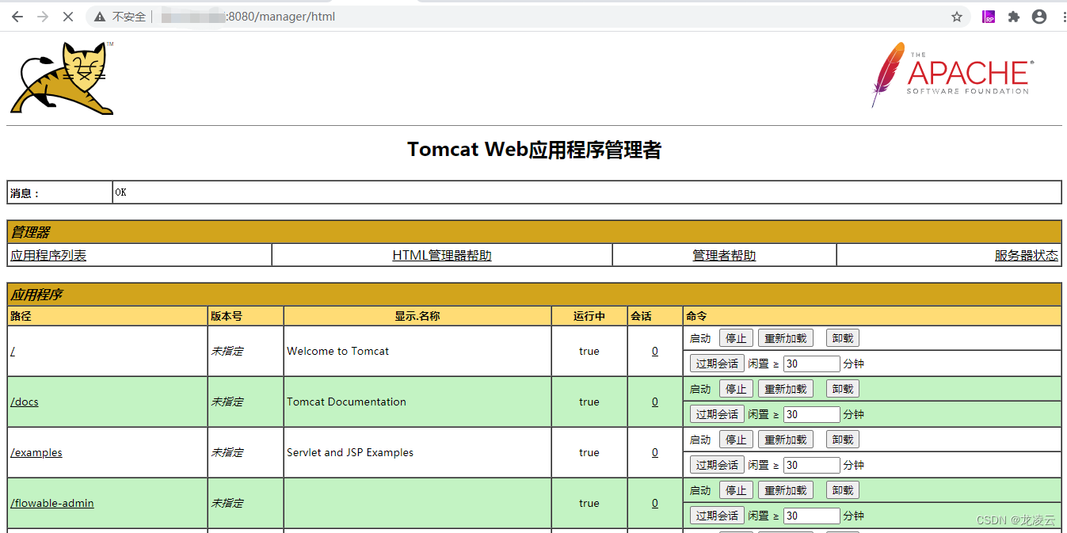Viewport: 1067px width, 533px height.
Task: Open the extensions puzzle-piece icon
Action: click(x=1013, y=17)
